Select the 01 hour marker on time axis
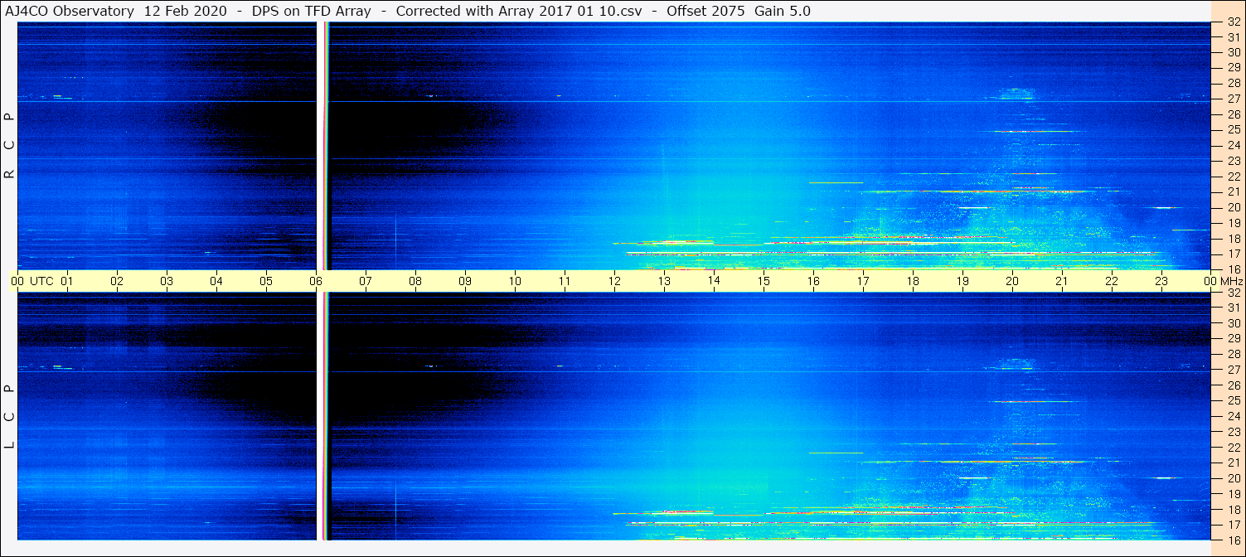Image resolution: width=1246 pixels, height=557 pixels. (x=67, y=281)
